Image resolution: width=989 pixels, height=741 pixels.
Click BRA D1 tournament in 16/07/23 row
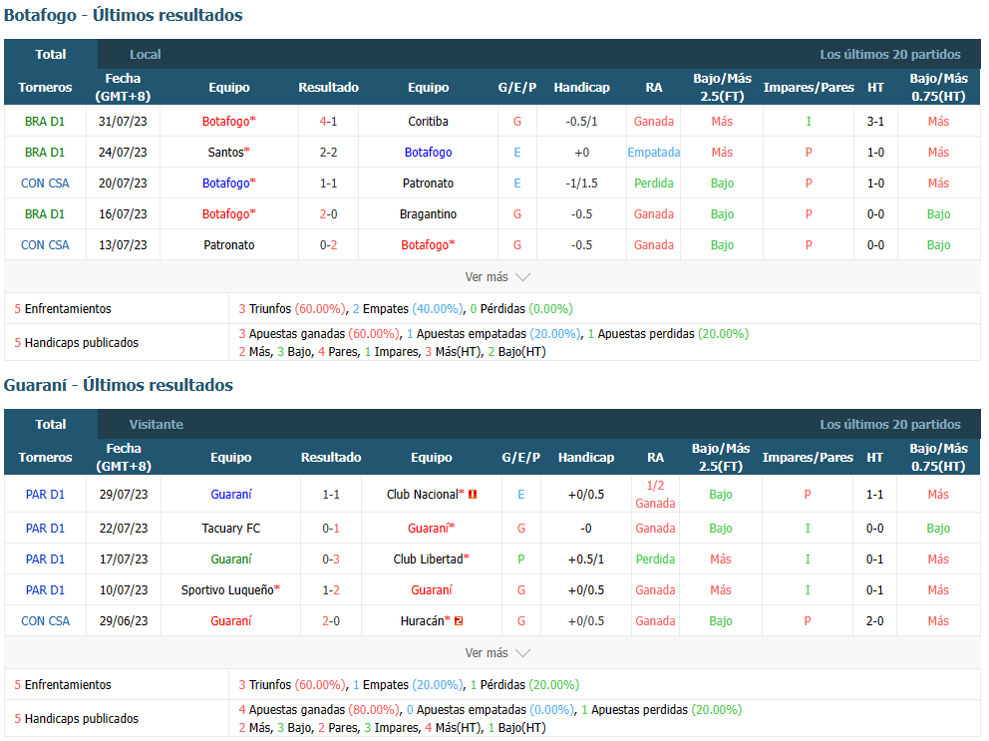point(45,214)
